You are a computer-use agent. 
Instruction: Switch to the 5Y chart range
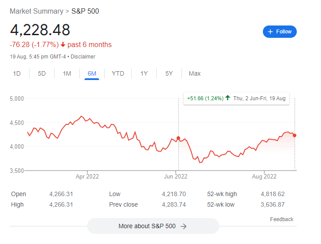pos(169,73)
